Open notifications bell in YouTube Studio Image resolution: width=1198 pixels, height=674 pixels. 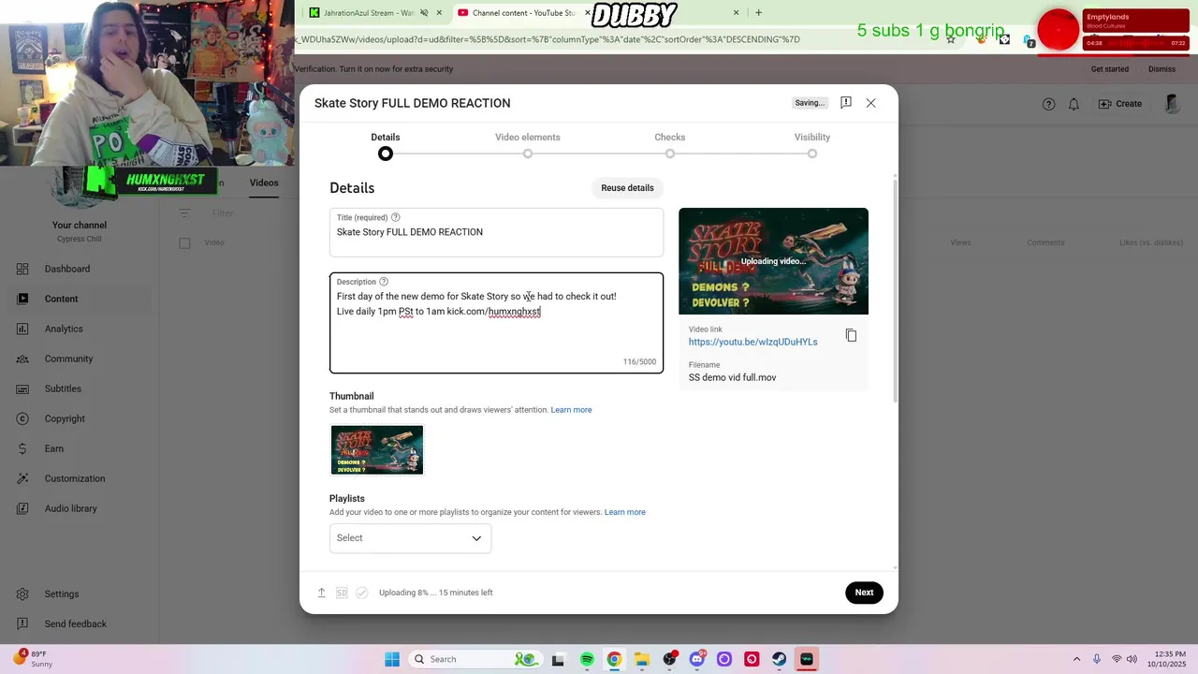pyautogui.click(x=1074, y=104)
